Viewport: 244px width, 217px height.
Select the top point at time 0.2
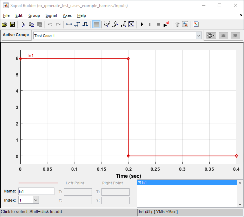(x=128, y=59)
